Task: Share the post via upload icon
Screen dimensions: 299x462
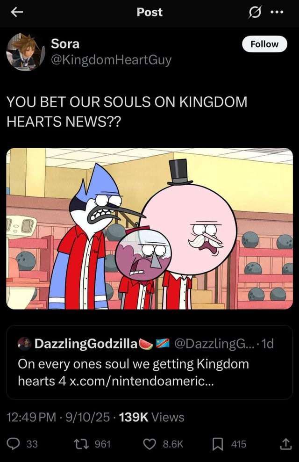Action: point(285,444)
